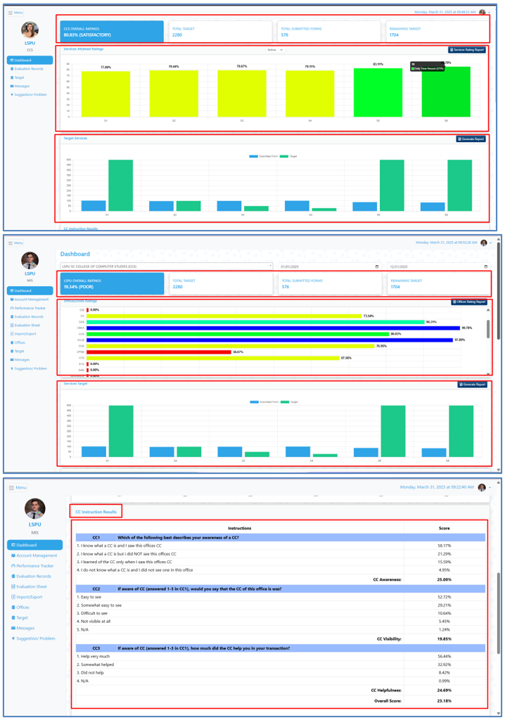505x720 pixels.
Task: Open Import/Export in the bottom screen sidebar
Action: tap(30, 597)
